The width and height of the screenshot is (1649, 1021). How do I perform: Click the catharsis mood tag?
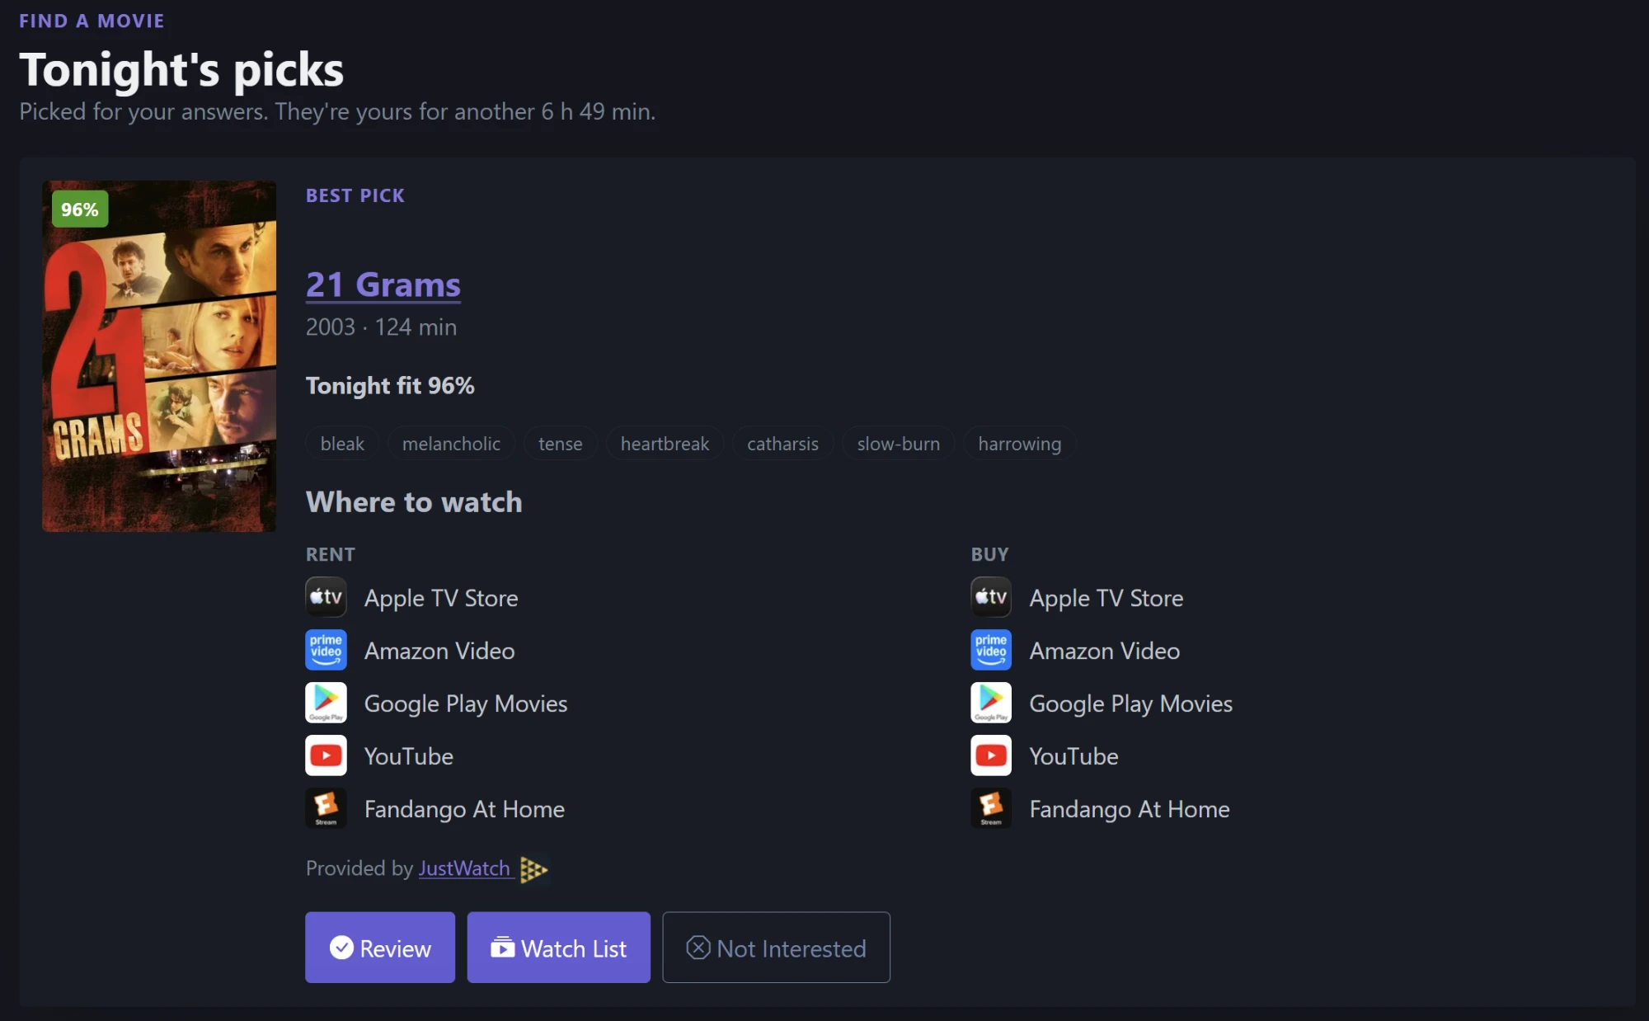(x=782, y=444)
